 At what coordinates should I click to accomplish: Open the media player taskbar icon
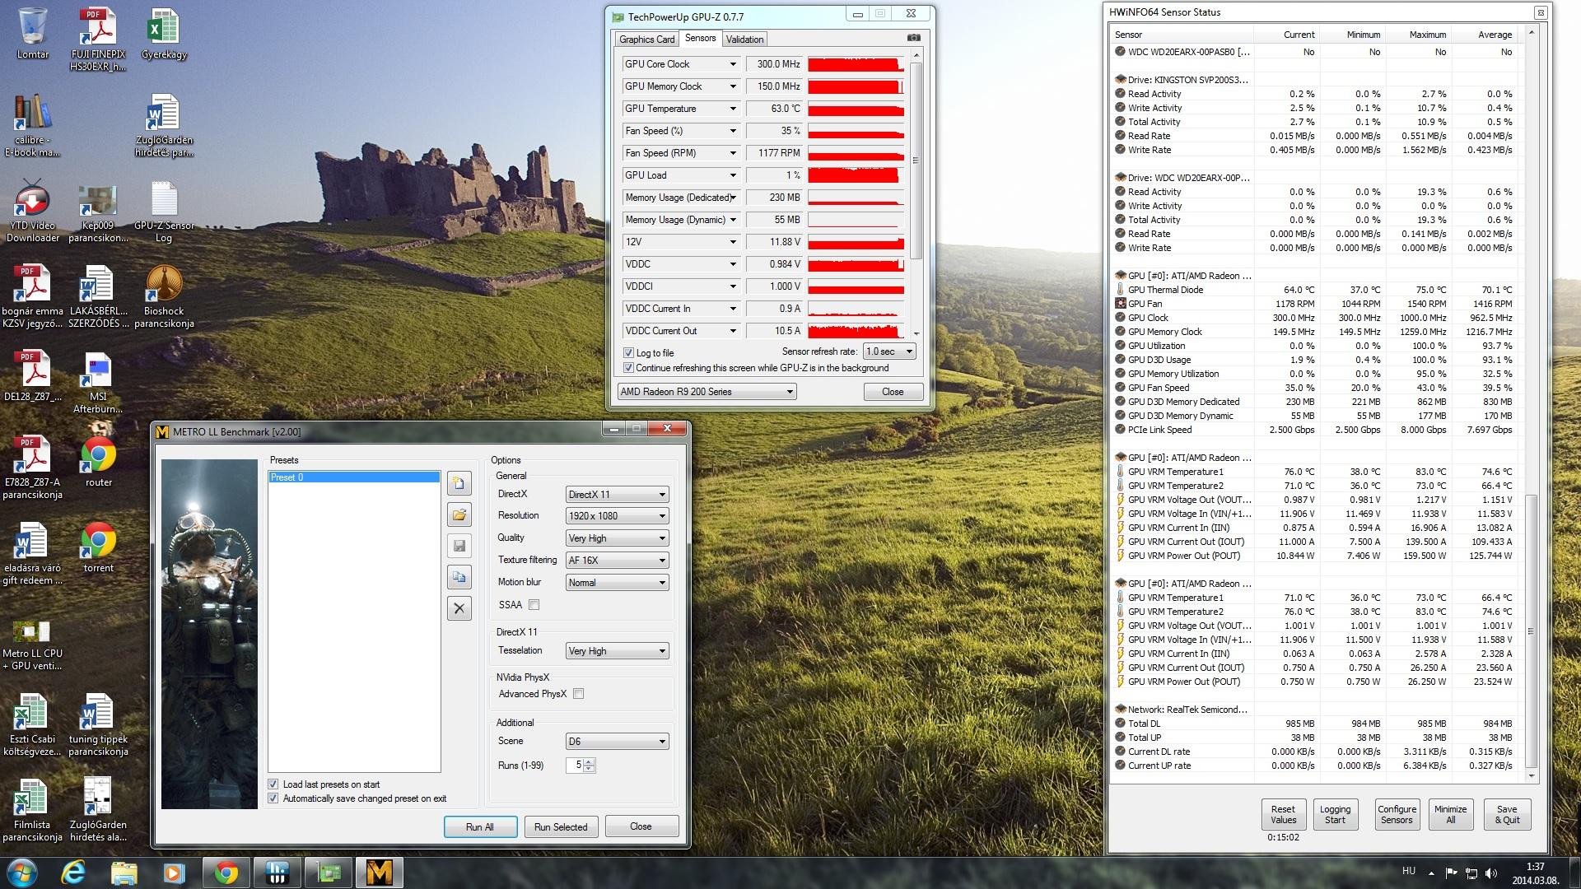174,873
